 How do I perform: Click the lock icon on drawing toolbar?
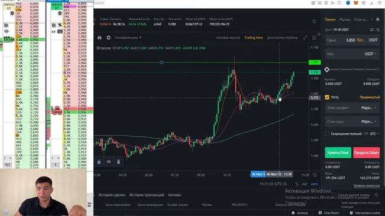tap(99, 162)
